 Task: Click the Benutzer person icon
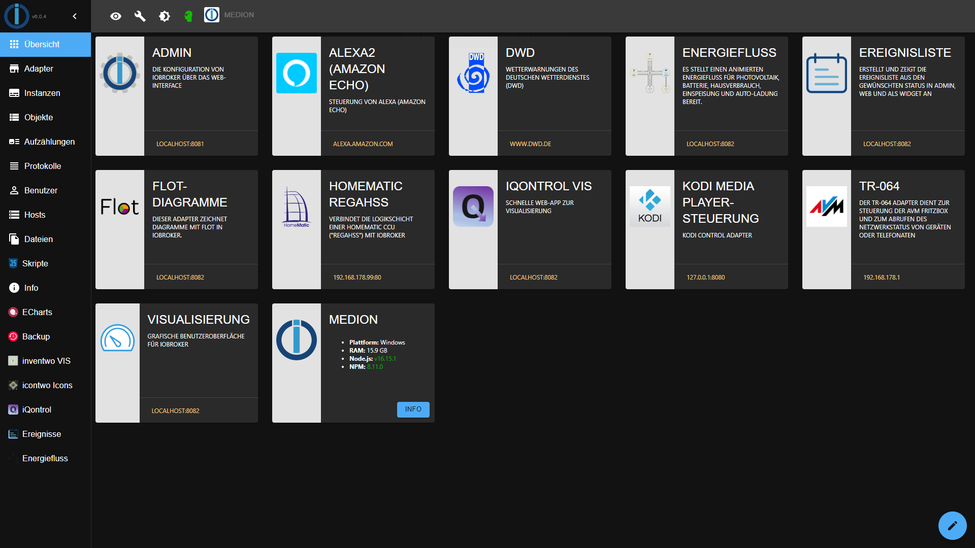[14, 191]
